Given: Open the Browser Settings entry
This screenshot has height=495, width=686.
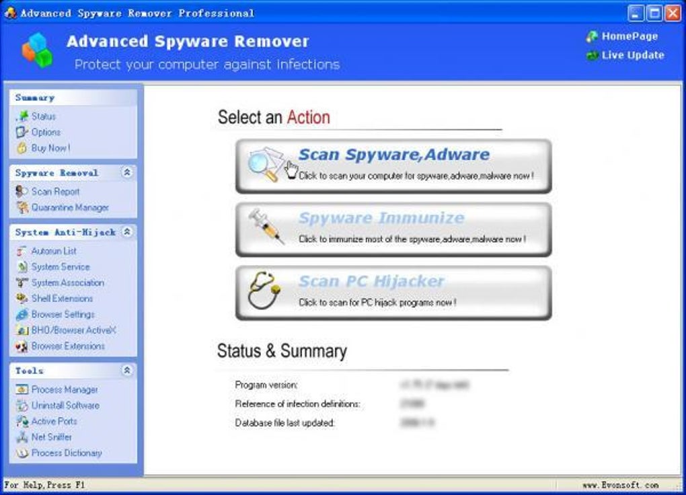Looking at the screenshot, I should click(x=63, y=314).
